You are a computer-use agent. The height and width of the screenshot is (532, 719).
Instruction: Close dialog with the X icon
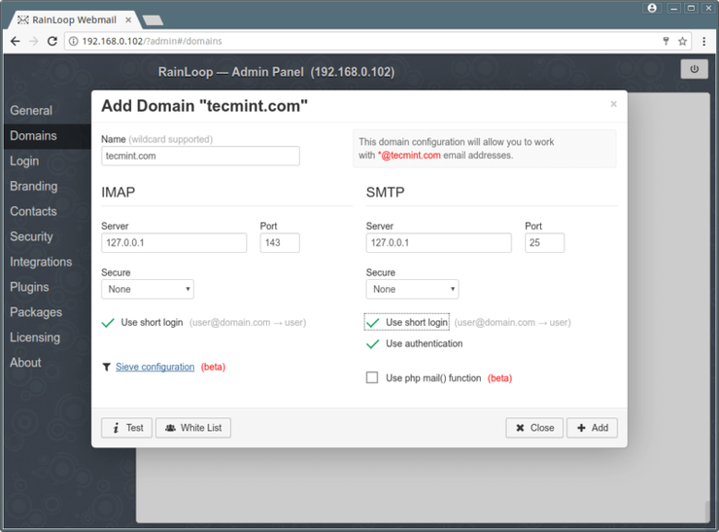click(x=613, y=104)
